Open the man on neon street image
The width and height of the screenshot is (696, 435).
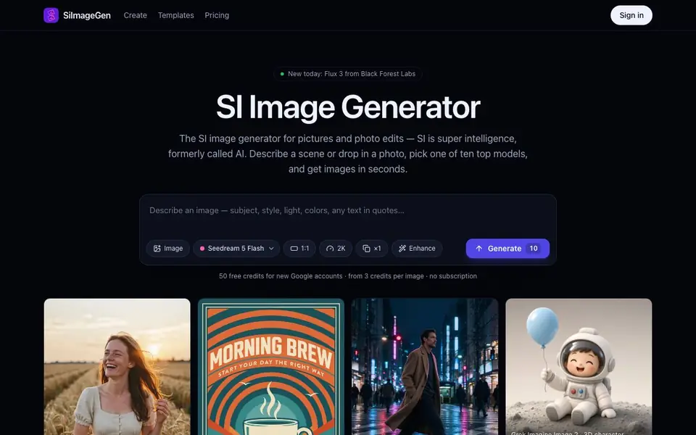click(x=425, y=367)
